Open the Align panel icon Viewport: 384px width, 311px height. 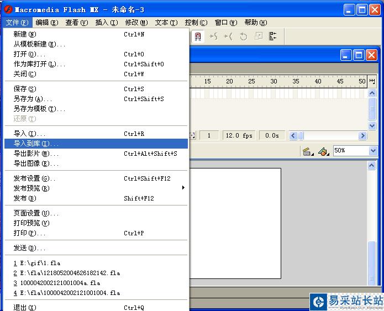click(272, 36)
